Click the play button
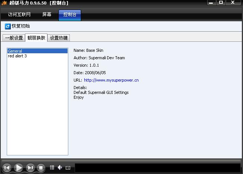Image resolution: width=243 pixels, height=174 pixels. click(x=19, y=168)
